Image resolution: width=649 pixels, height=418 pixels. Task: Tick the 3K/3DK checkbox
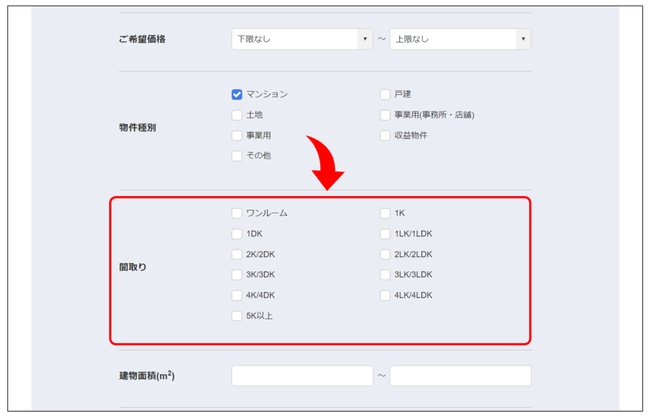tap(237, 275)
